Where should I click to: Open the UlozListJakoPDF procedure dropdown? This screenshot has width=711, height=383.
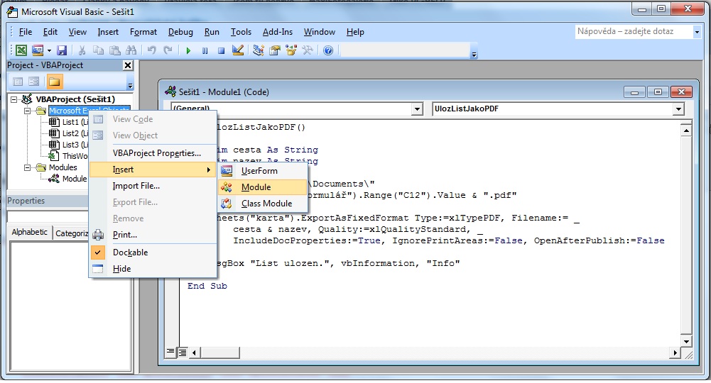coord(678,109)
